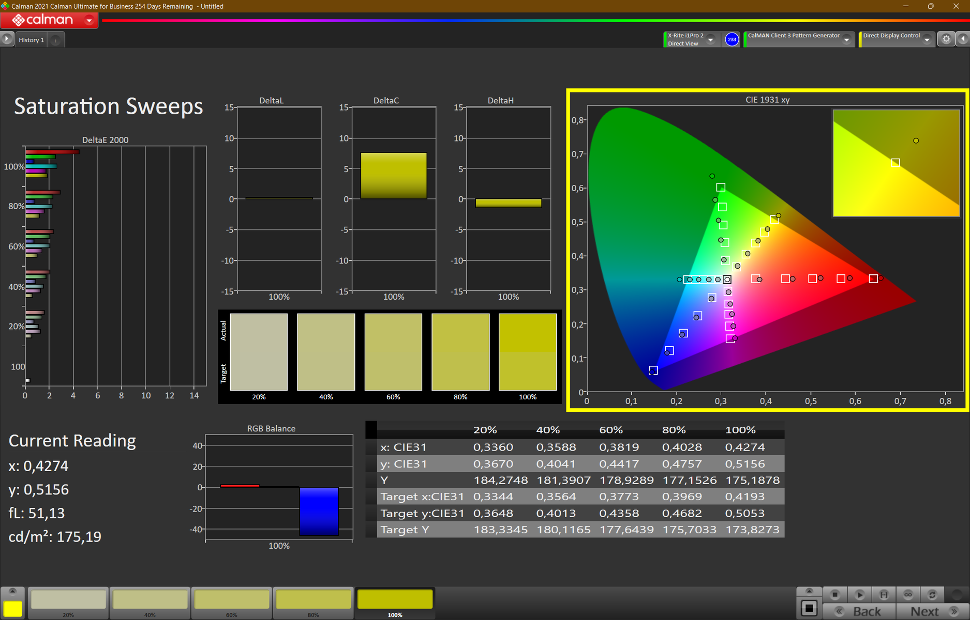This screenshot has height=620, width=970.
Task: Toggle the yellow color selector at bottom left
Action: pyautogui.click(x=13, y=608)
